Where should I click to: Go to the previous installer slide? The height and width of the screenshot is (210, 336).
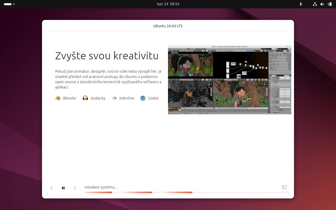(52, 188)
